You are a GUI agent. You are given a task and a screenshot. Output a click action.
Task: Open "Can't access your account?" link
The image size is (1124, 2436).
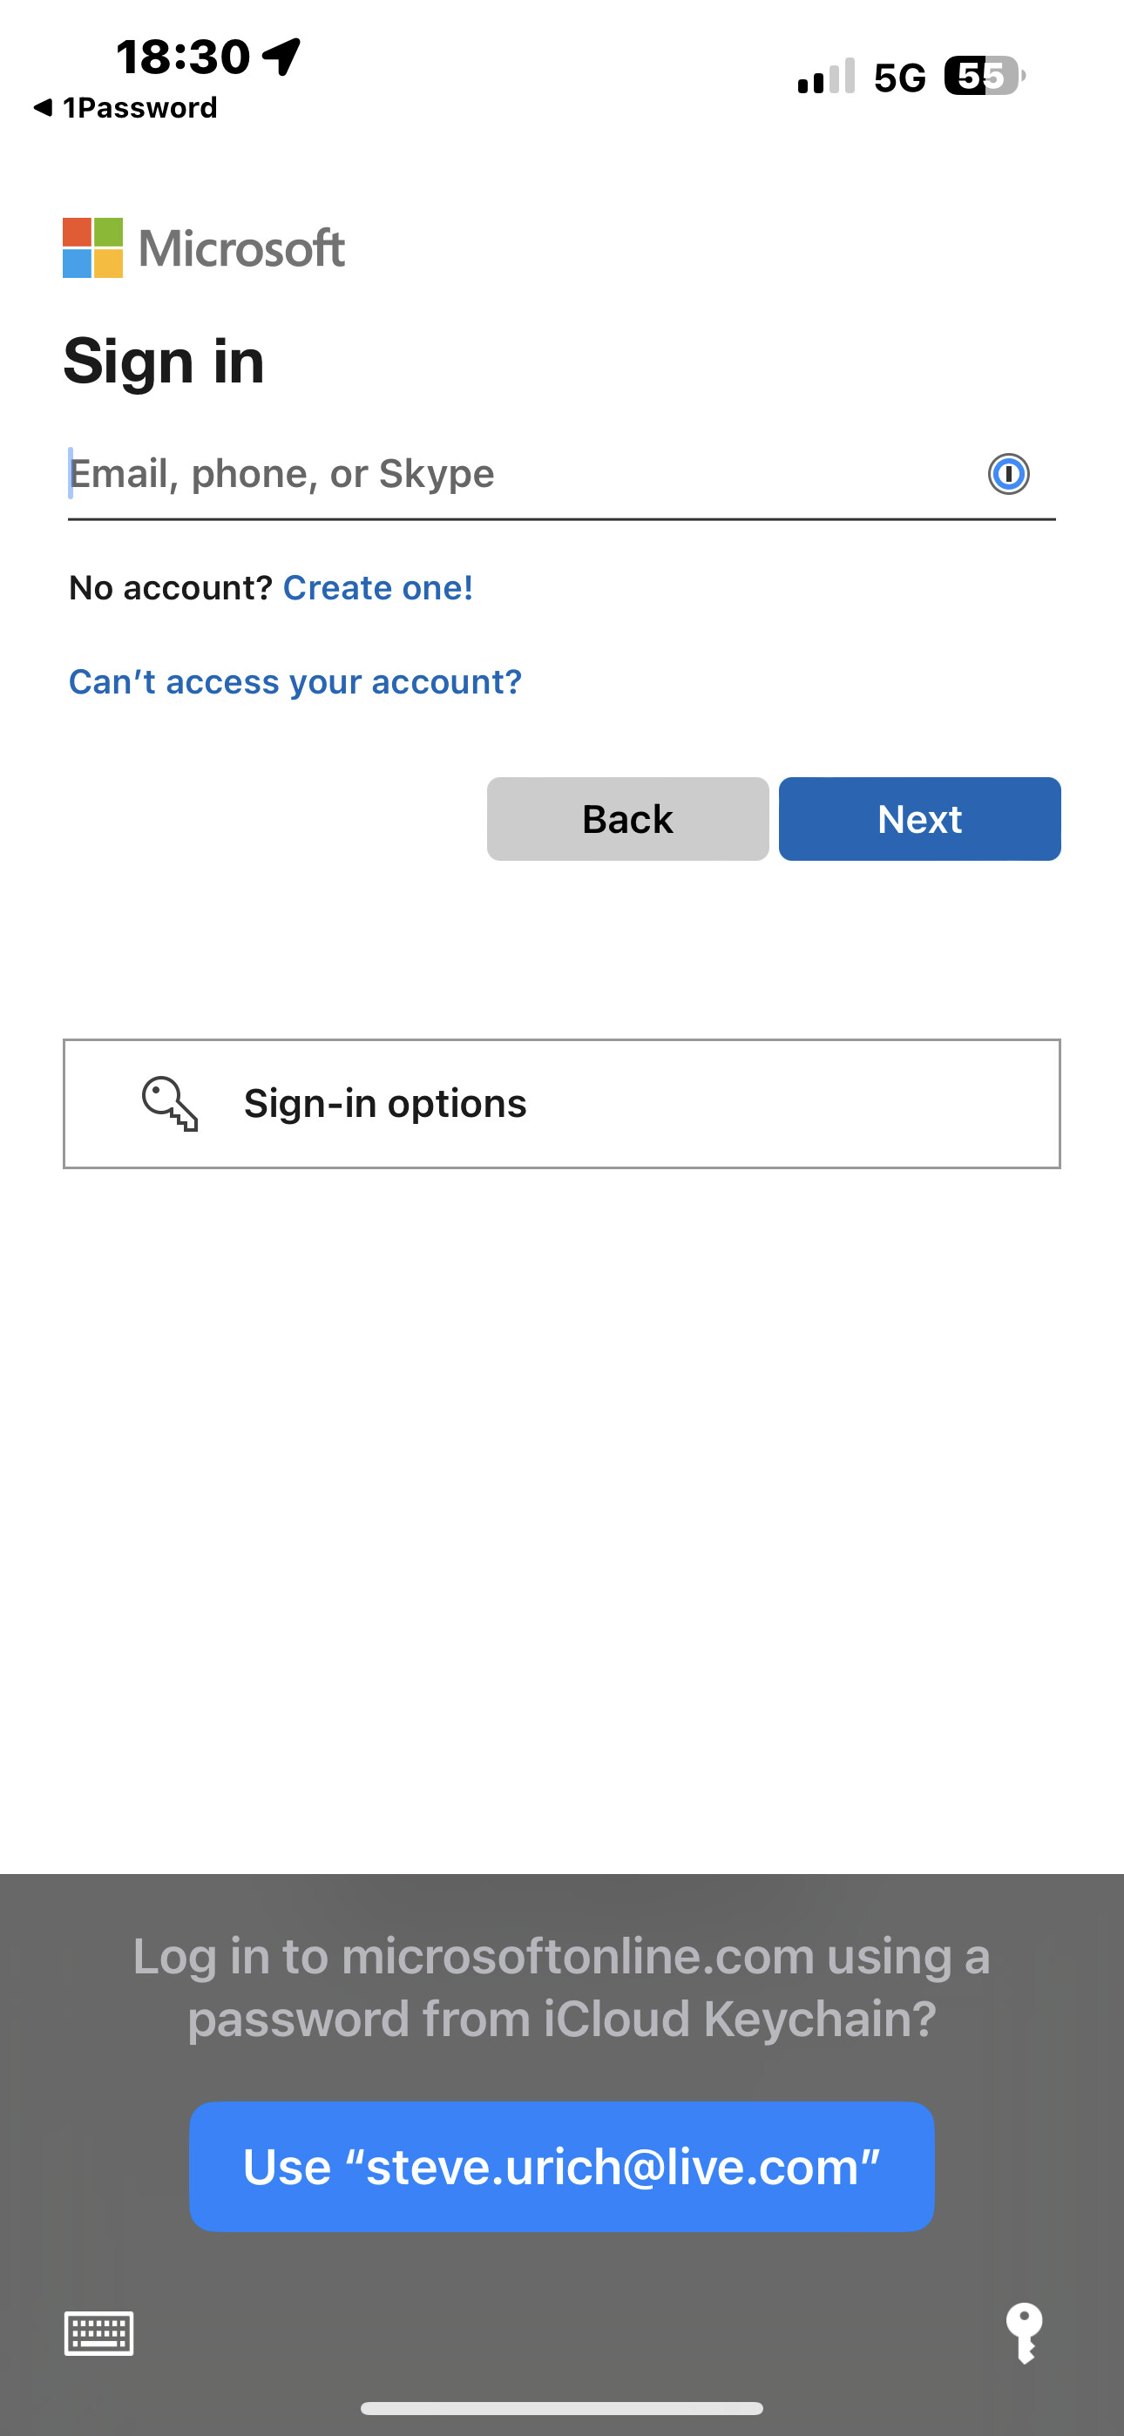pyautogui.click(x=295, y=682)
